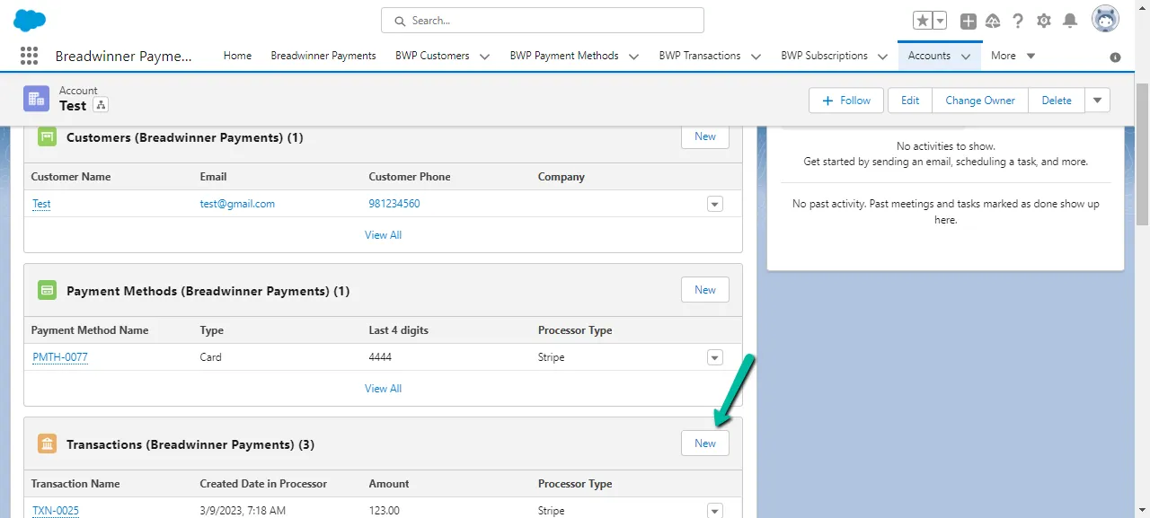1150x518 pixels.
Task: Click the Edit button
Action: point(910,101)
